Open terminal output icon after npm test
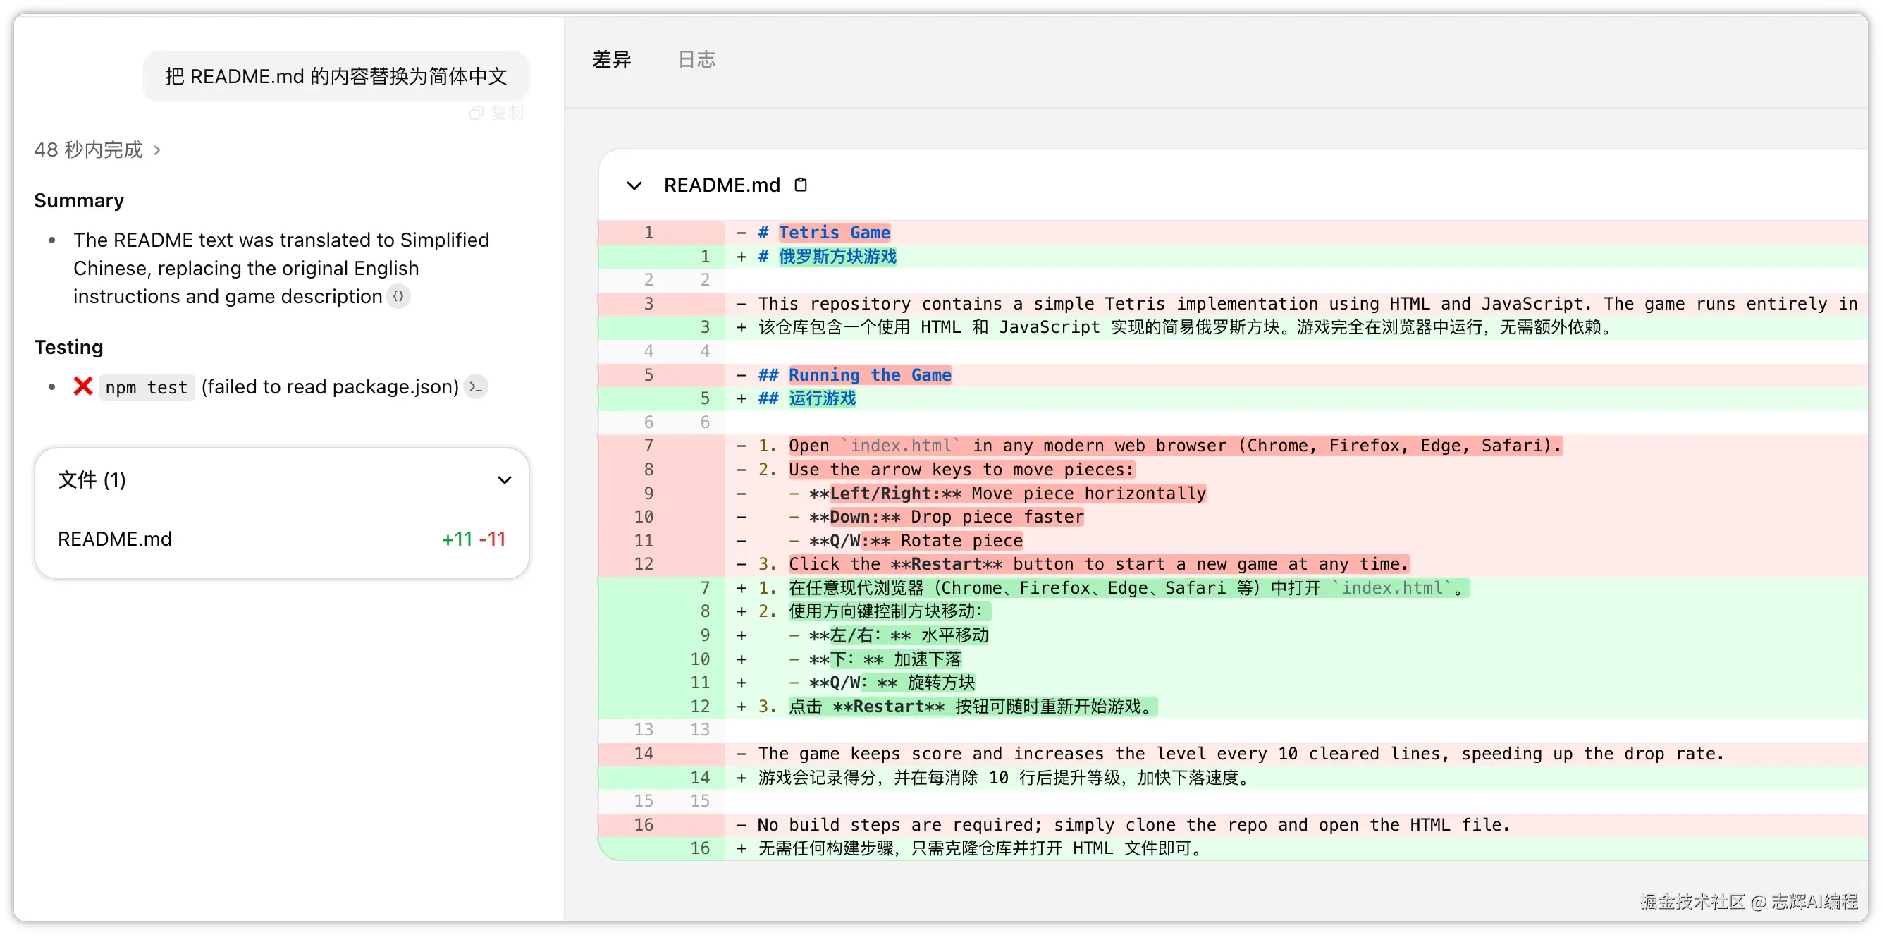The image size is (1882, 935). (476, 386)
